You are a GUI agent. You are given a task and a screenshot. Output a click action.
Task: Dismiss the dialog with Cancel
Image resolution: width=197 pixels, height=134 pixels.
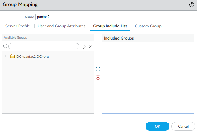[183, 126]
